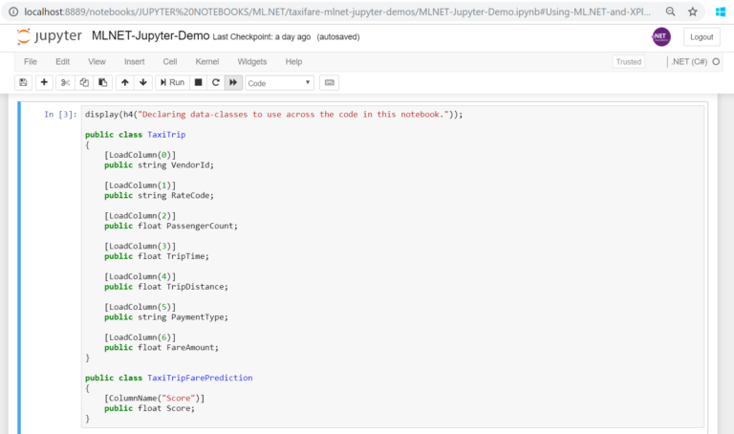Click the [LoadColumn(6)] attribute

pyautogui.click(x=140, y=337)
